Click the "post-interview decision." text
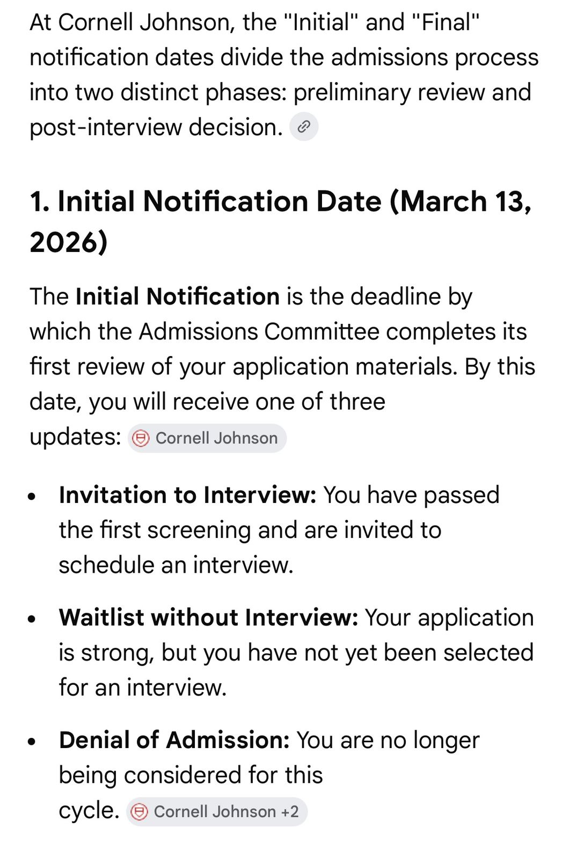 coord(156,128)
